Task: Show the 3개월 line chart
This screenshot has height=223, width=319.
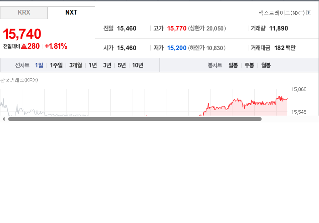Action: click(76, 65)
